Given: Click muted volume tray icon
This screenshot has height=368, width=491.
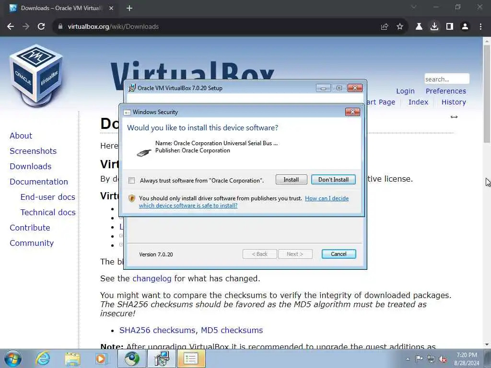Looking at the screenshot, I should pos(443,359).
